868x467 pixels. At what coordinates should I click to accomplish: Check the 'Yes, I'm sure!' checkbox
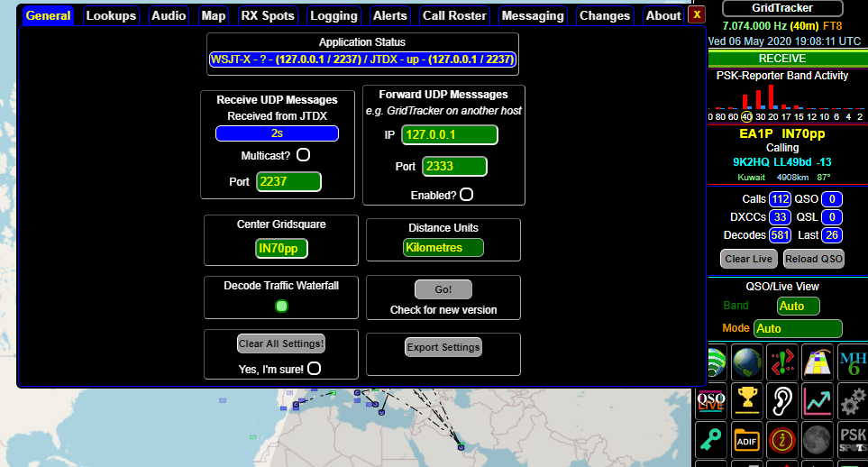pyautogui.click(x=314, y=368)
